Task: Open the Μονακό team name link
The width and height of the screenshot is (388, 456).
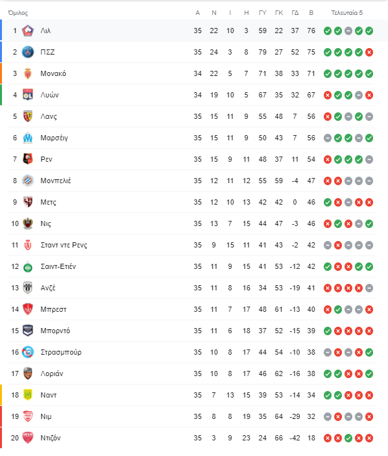Action: click(x=53, y=73)
